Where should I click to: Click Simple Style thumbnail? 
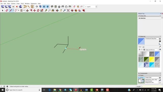141,80
